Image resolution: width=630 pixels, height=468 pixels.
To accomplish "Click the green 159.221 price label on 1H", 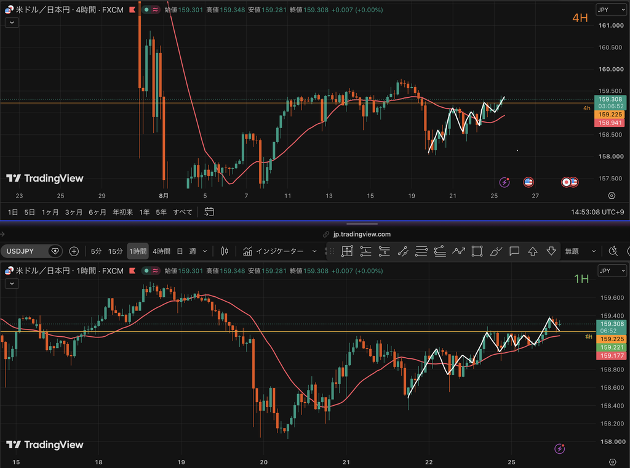I will coord(612,347).
